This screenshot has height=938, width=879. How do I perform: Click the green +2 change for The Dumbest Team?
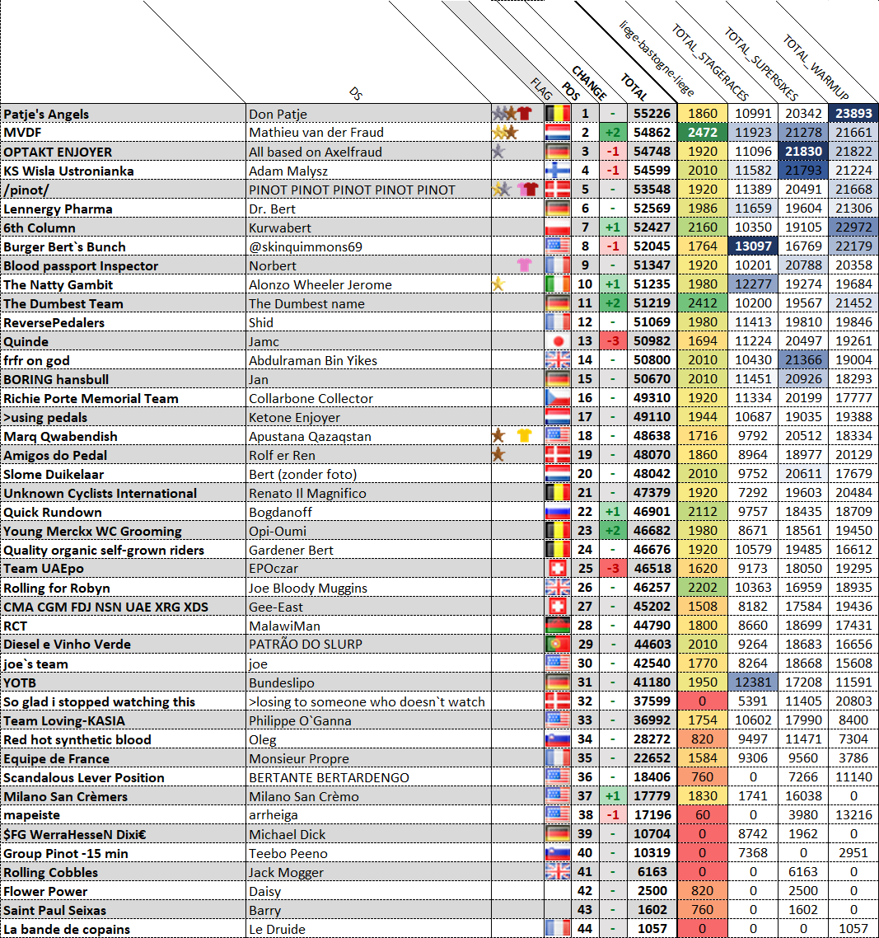click(x=612, y=303)
